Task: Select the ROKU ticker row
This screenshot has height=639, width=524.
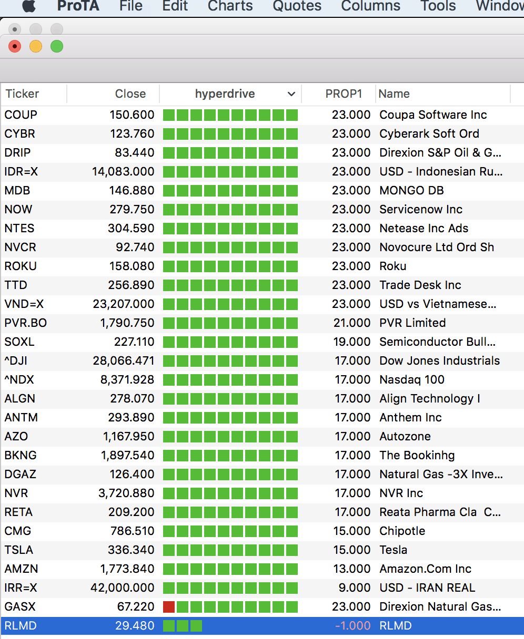Action: tap(262, 266)
